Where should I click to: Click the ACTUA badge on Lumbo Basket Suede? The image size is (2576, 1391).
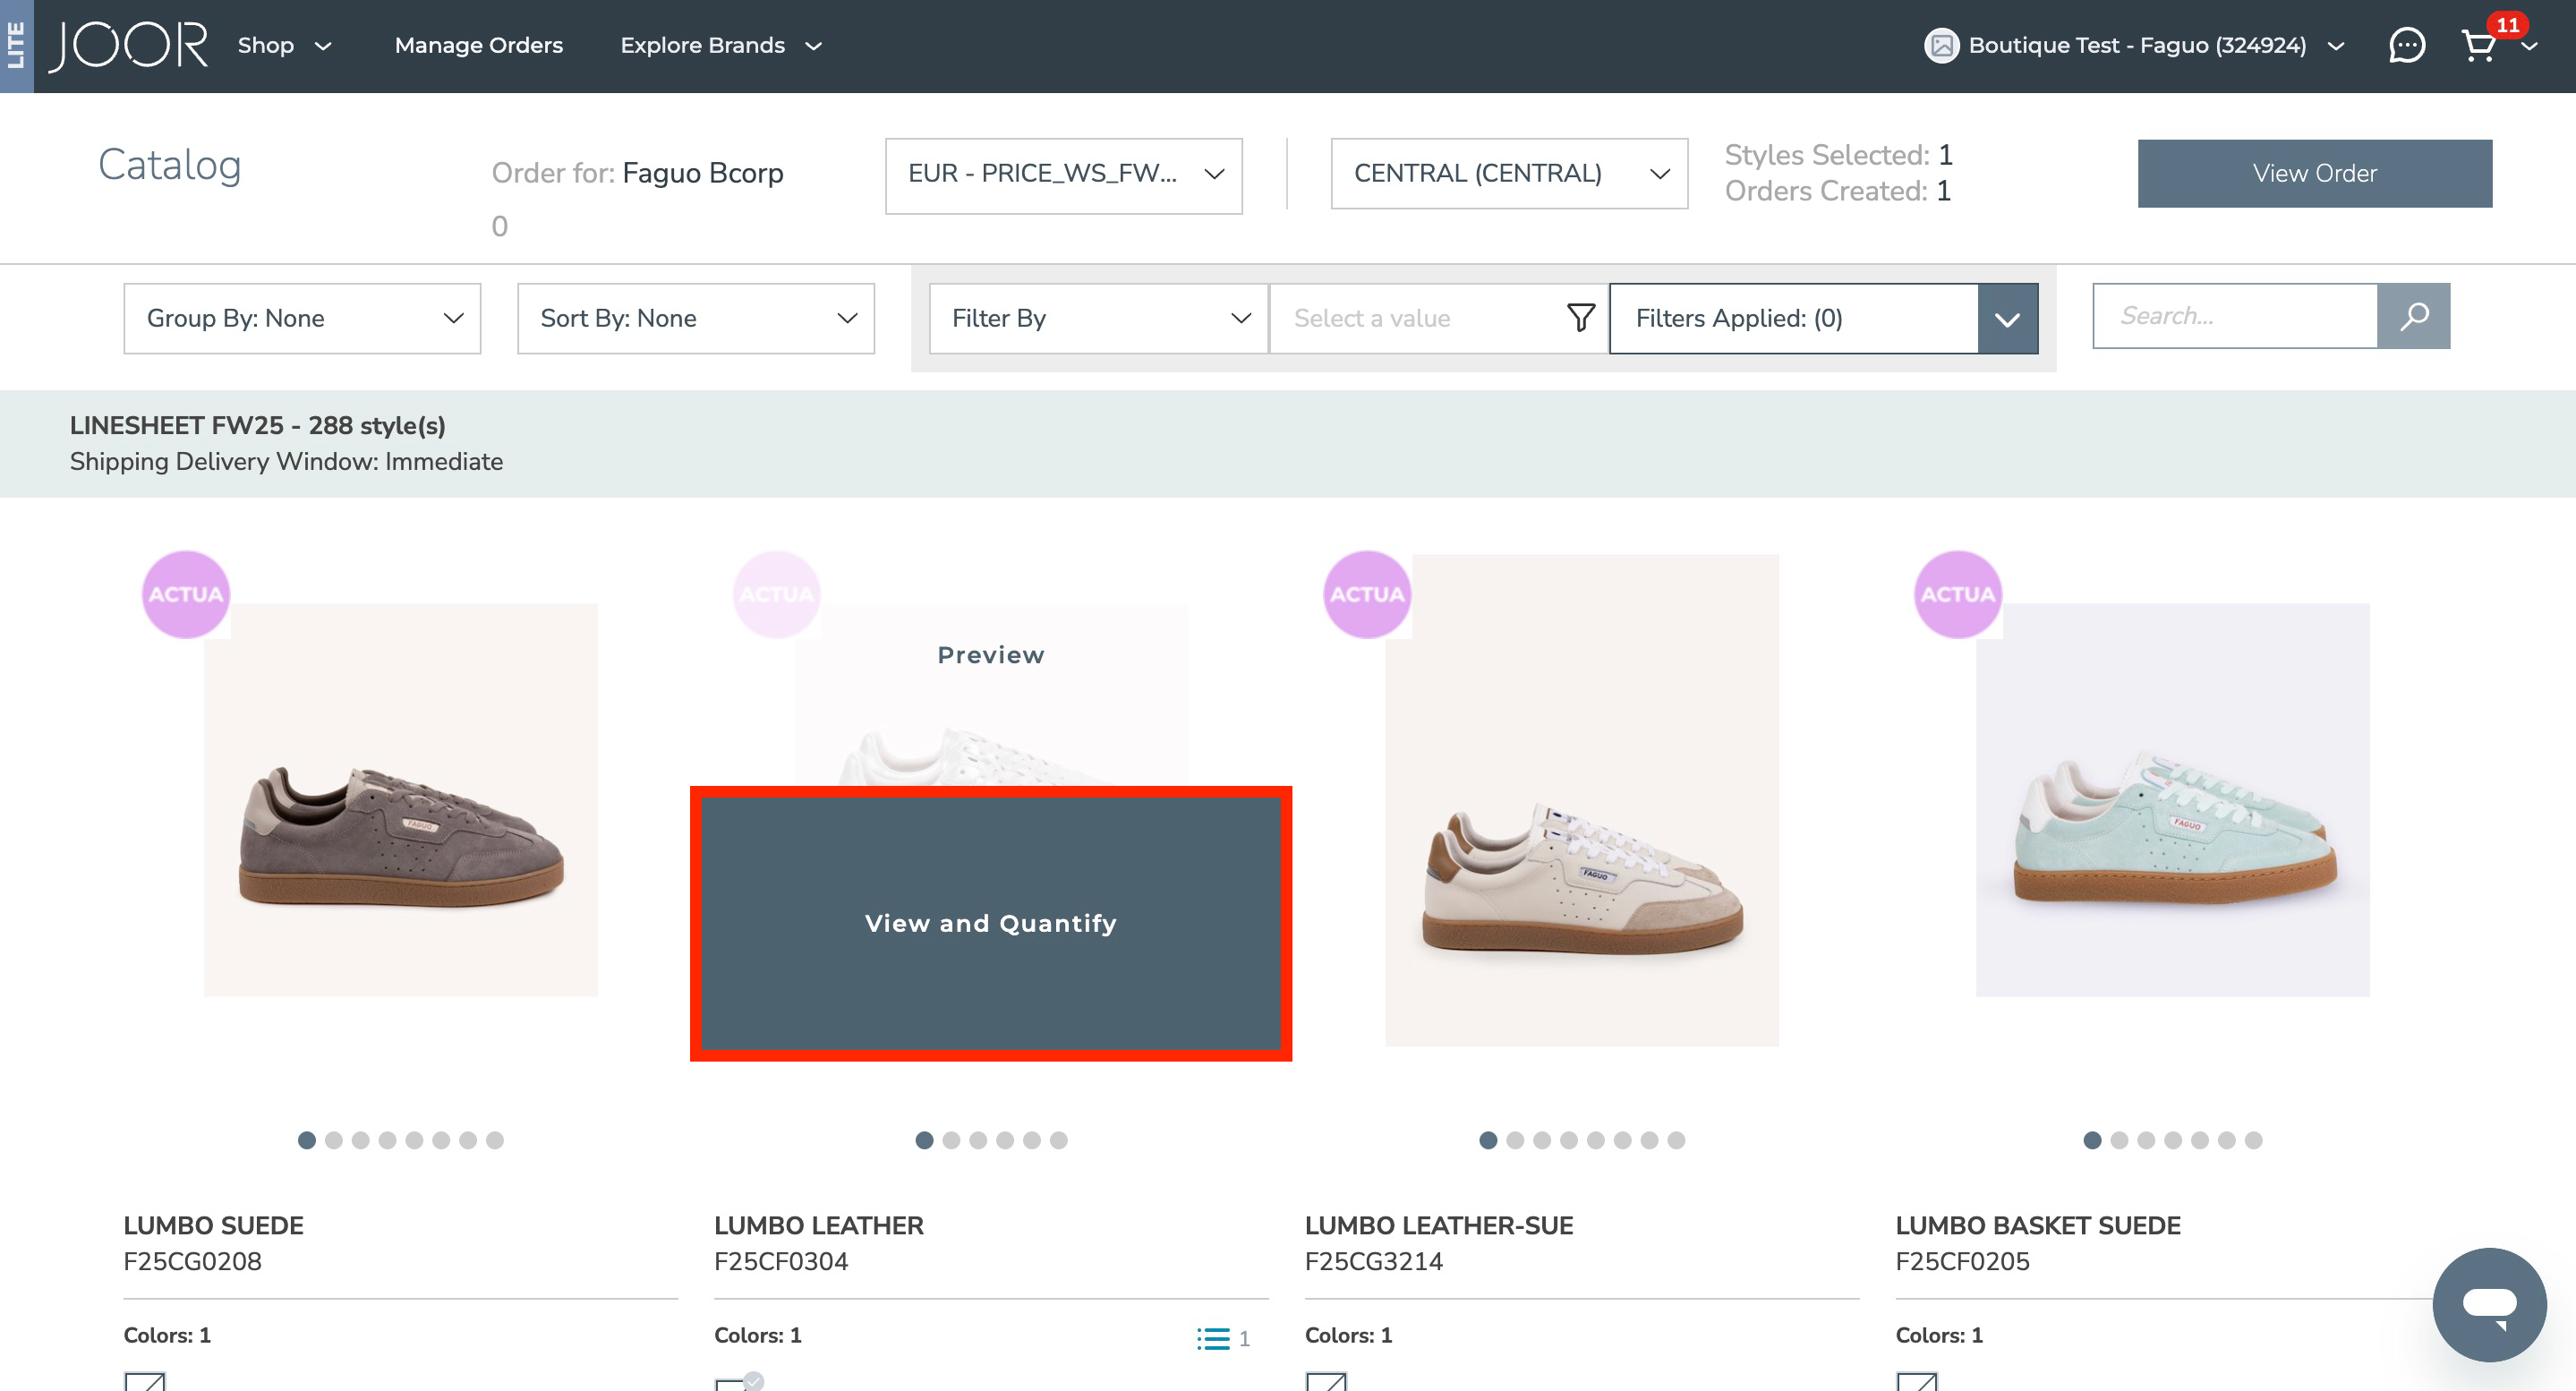coord(1957,594)
